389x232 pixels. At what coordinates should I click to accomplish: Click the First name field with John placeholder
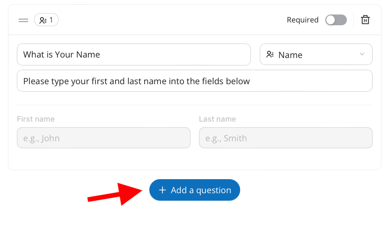tap(104, 138)
